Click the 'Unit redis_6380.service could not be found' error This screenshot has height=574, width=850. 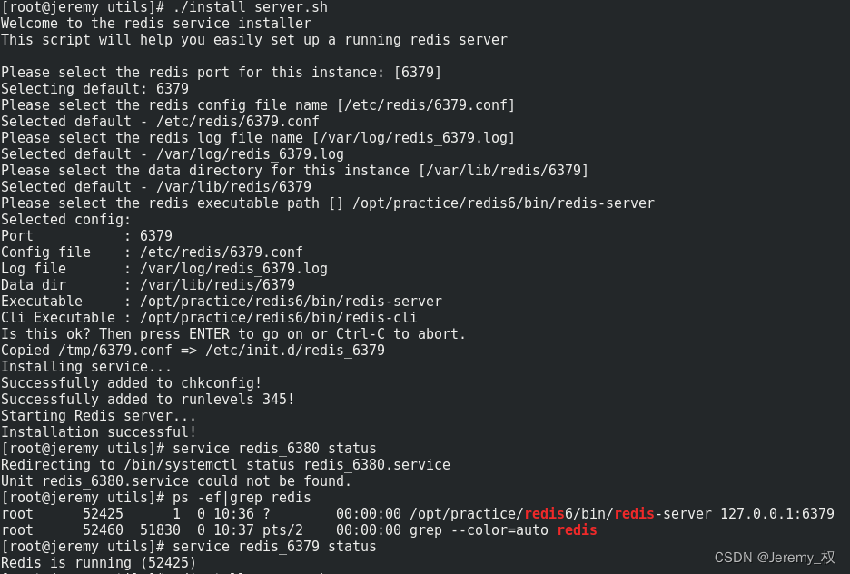tap(176, 481)
